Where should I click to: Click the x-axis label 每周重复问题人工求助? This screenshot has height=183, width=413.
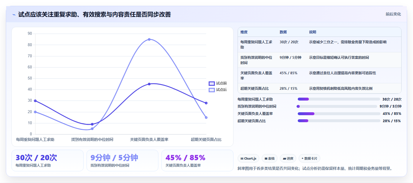(35, 140)
